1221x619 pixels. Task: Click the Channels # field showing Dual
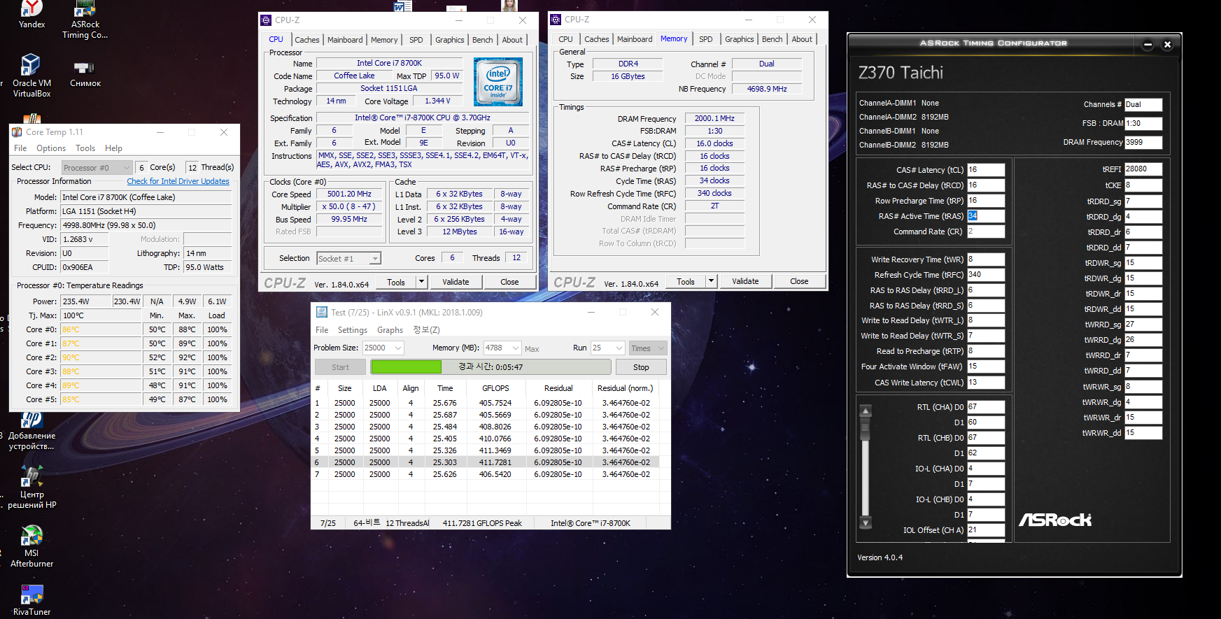coord(1143,104)
